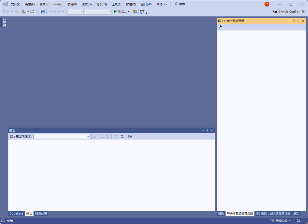
Task: Open the 文件(F) menu
Action: coord(15,4)
